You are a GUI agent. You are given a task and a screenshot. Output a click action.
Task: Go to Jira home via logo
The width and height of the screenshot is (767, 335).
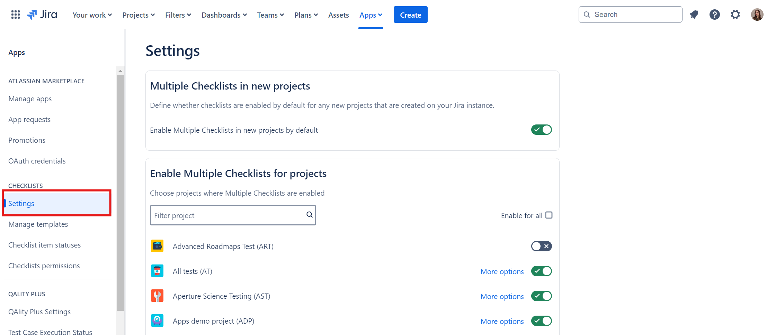(42, 15)
